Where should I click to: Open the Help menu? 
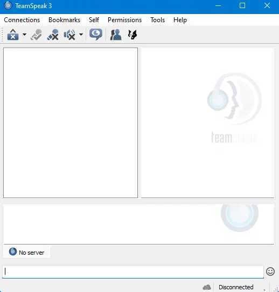tap(180, 20)
